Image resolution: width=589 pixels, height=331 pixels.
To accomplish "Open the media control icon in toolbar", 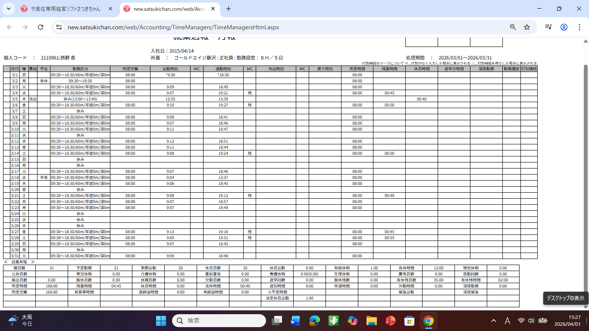I will coord(548,27).
